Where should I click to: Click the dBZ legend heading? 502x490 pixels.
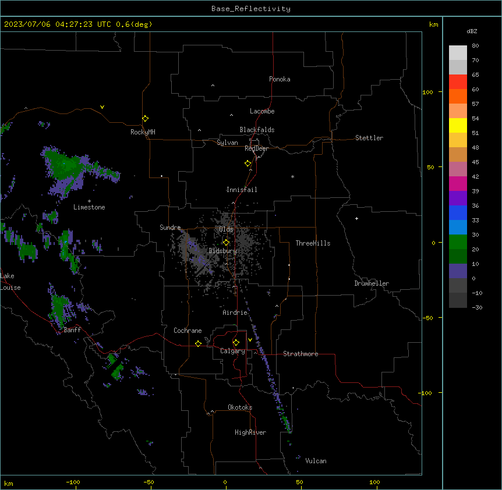point(472,31)
